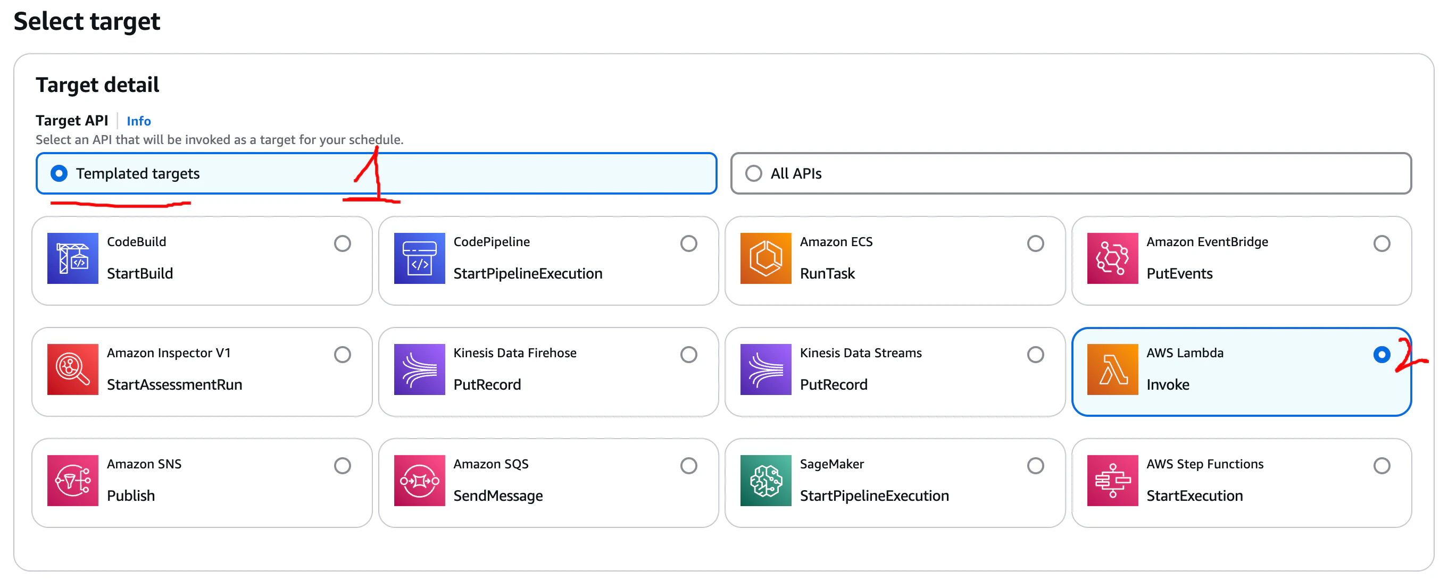Click the 'CodePipeline' card title text
Viewport: 1448px width, 588px height.
[492, 241]
